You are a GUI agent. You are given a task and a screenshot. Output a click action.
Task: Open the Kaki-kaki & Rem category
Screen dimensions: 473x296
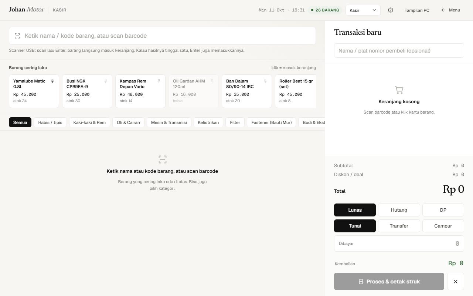[89, 122]
